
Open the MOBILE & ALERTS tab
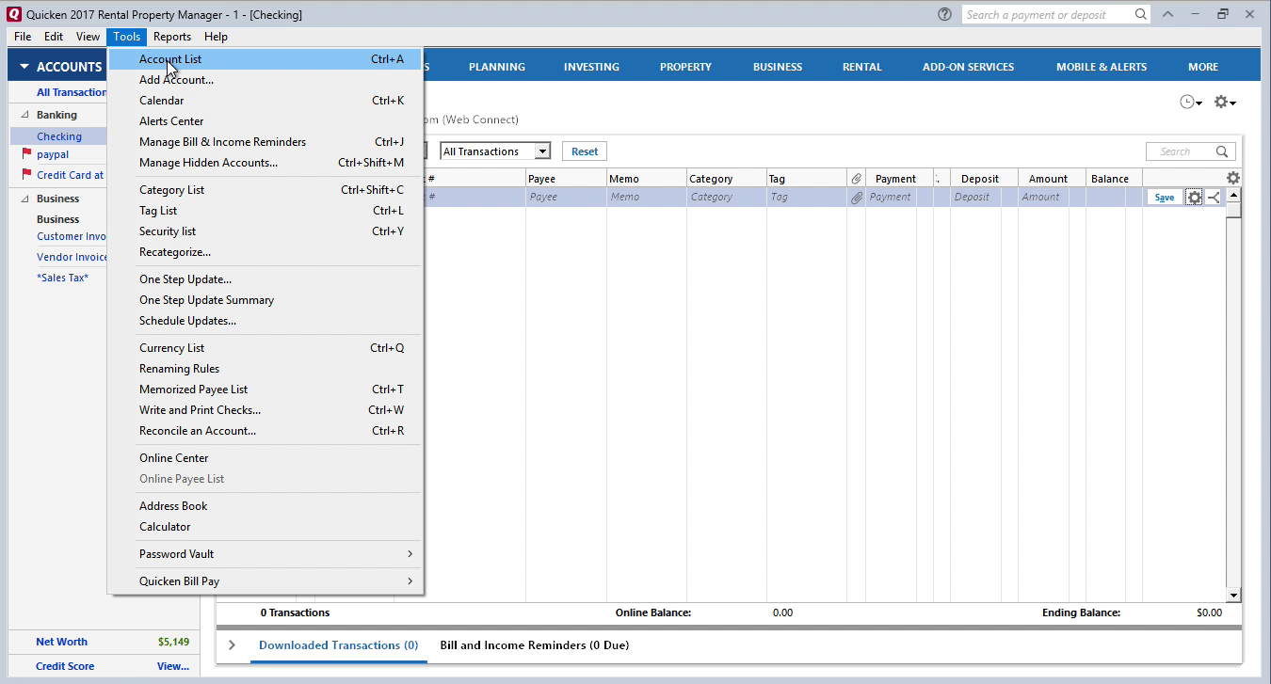tap(1102, 67)
